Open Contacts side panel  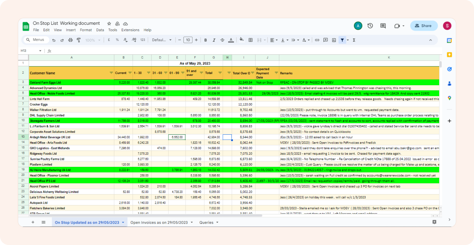pyautogui.click(x=449, y=84)
